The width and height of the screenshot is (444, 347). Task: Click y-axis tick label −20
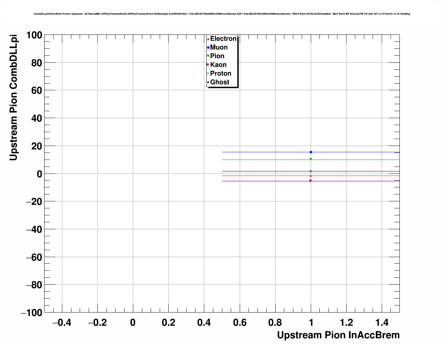34,202
